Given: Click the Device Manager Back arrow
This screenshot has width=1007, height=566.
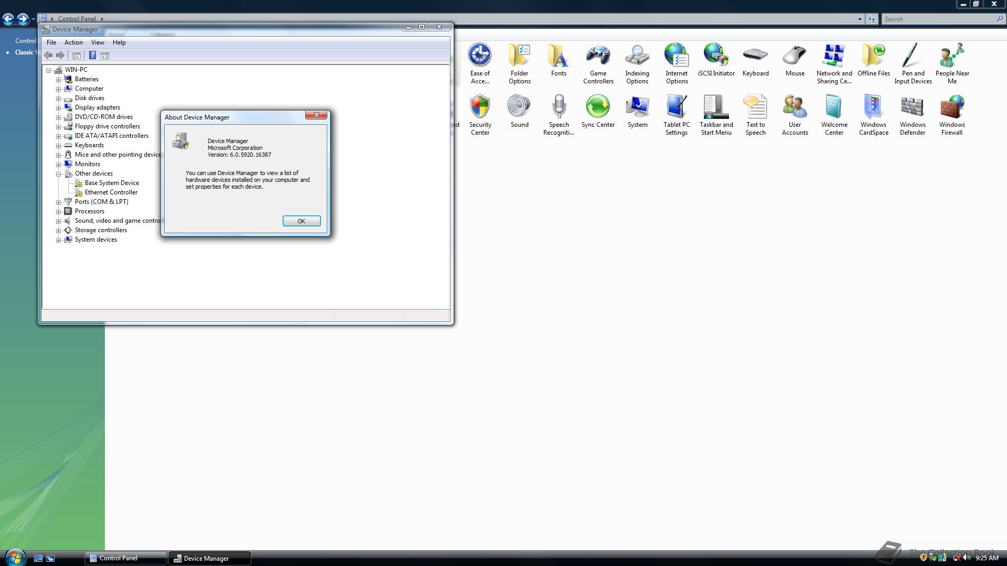Looking at the screenshot, I should (48, 56).
